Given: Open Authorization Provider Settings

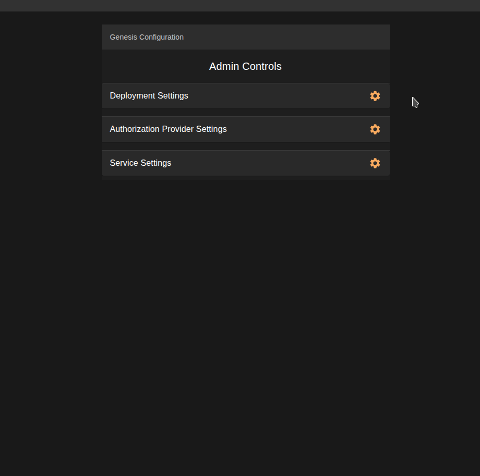Looking at the screenshot, I should [x=168, y=129].
